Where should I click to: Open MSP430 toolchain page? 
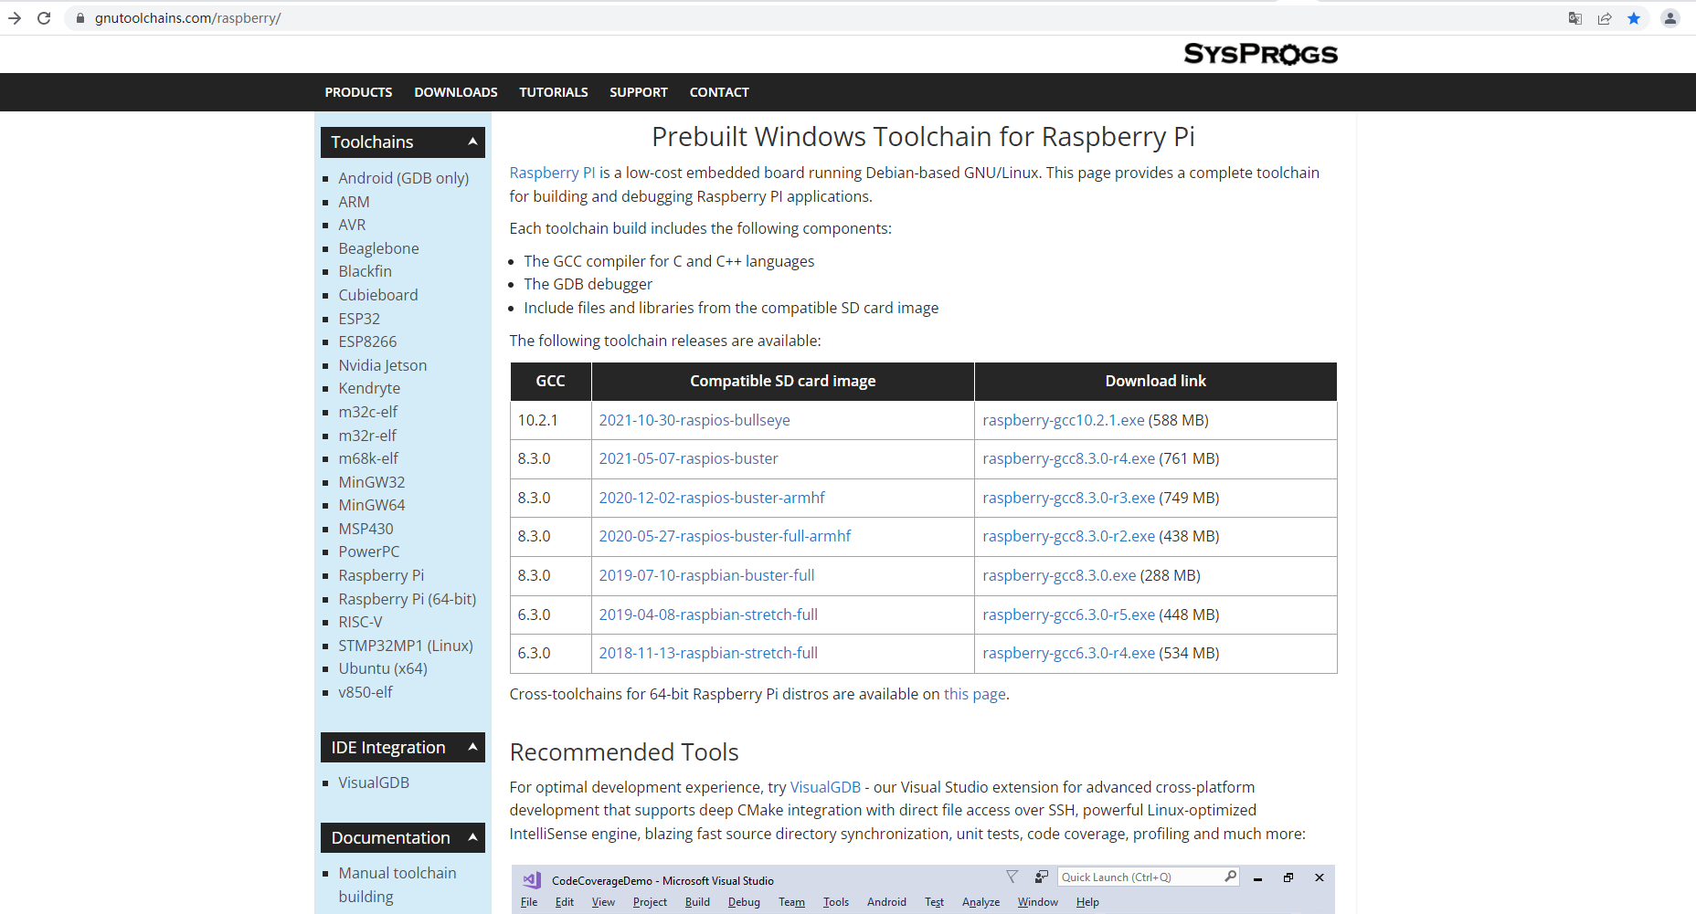(x=366, y=529)
